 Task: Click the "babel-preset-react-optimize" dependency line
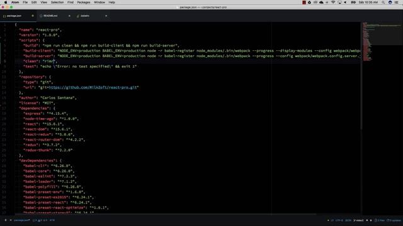pyautogui.click(x=65, y=208)
